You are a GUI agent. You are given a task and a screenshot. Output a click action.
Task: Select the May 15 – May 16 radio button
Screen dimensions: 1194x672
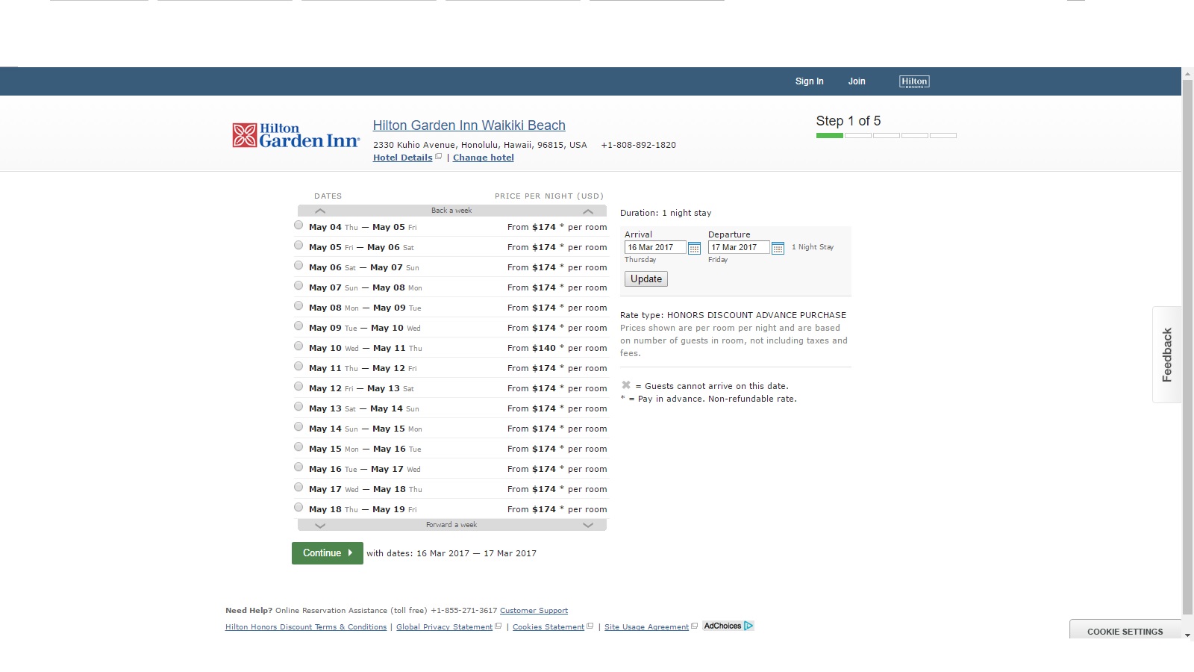click(x=298, y=447)
